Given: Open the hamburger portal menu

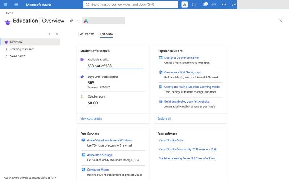Looking at the screenshot, I should point(16,4).
